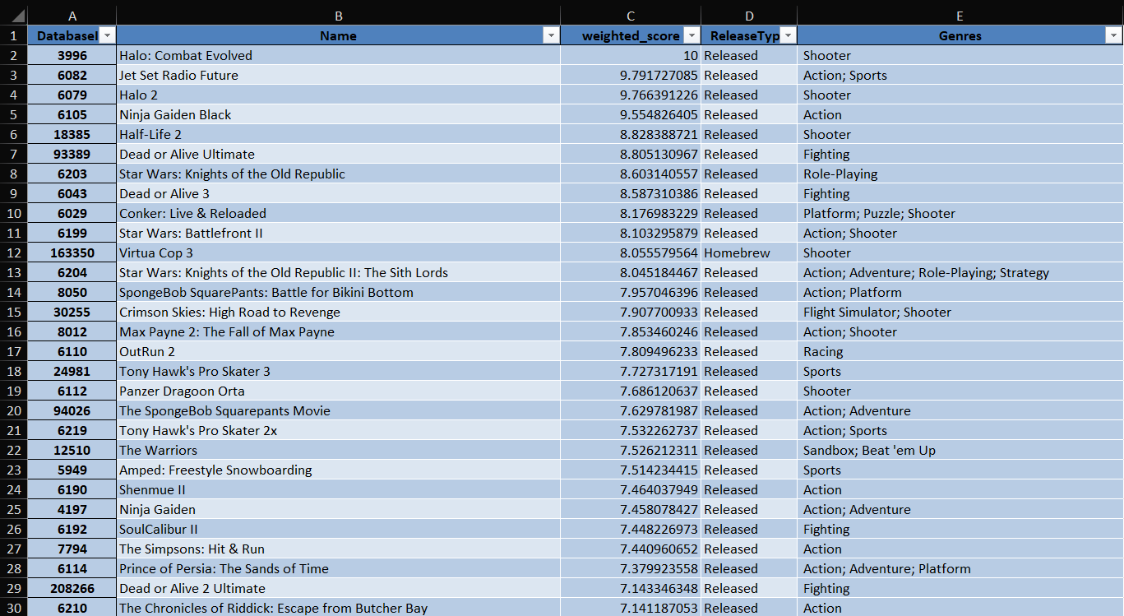Click 'Max Payne 2: The Fall of Max Payne'
The image size is (1124, 616).
[x=339, y=331]
